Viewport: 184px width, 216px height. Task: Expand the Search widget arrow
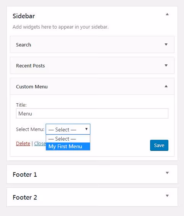(x=166, y=45)
